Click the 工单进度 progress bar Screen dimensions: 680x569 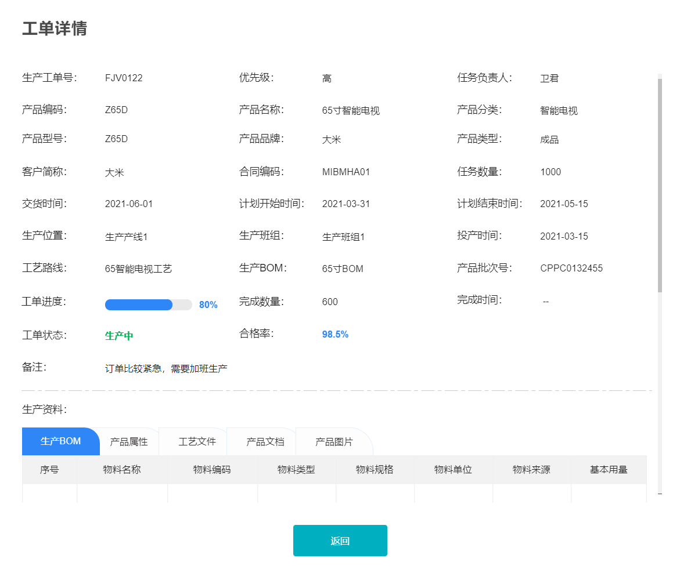148,305
